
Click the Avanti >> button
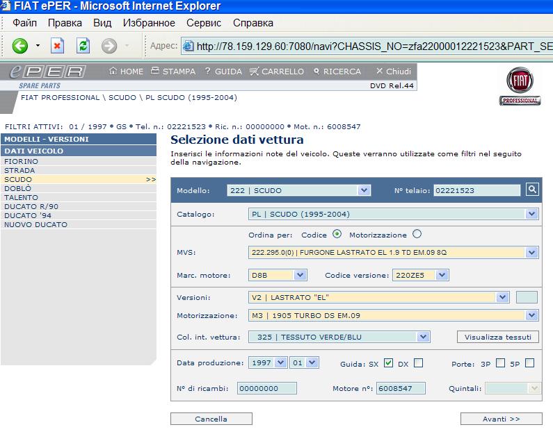(501, 419)
